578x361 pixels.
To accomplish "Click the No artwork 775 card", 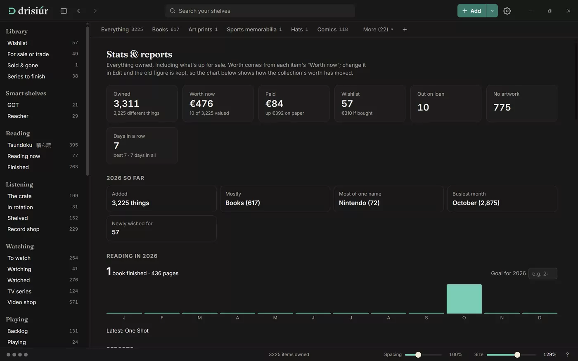I will [522, 104].
